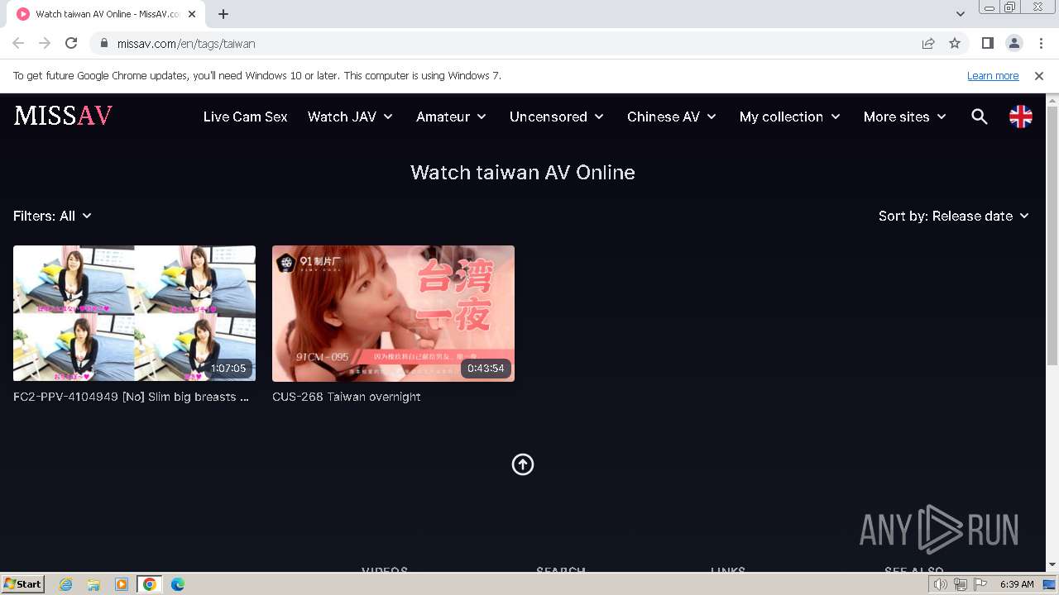Select the MissAV browser tab
1059x595 pixels.
click(106, 14)
